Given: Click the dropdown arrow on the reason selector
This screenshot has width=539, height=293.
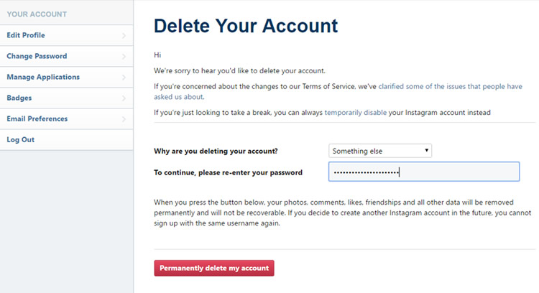Looking at the screenshot, I should (428, 151).
